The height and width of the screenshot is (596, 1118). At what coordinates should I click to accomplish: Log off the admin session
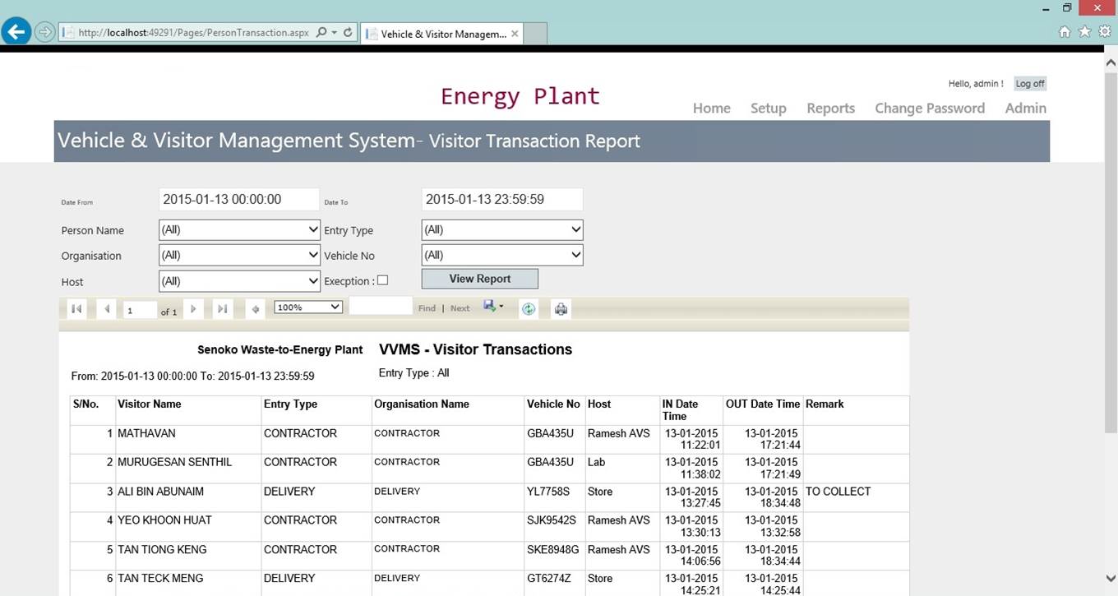(1029, 83)
